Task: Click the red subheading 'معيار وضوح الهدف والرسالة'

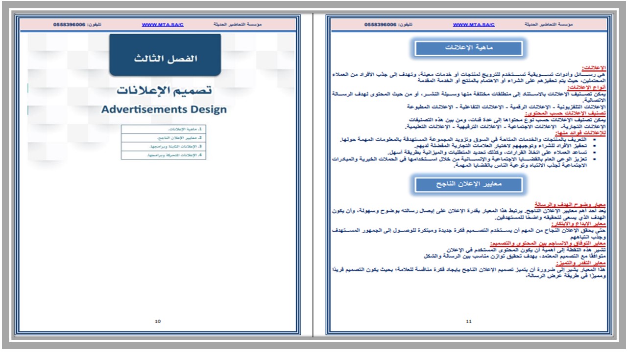Action: [570, 204]
